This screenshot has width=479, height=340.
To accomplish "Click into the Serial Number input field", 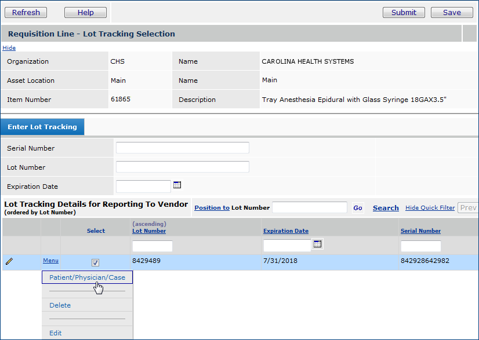I will pyautogui.click(x=182, y=148).
